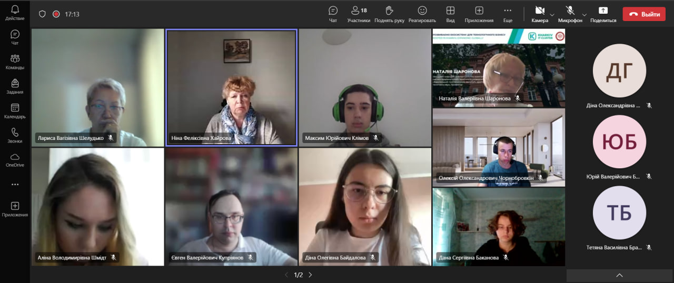674x283 pixels.
Task: Expand camera options dropdown arrow
Action: [552, 14]
